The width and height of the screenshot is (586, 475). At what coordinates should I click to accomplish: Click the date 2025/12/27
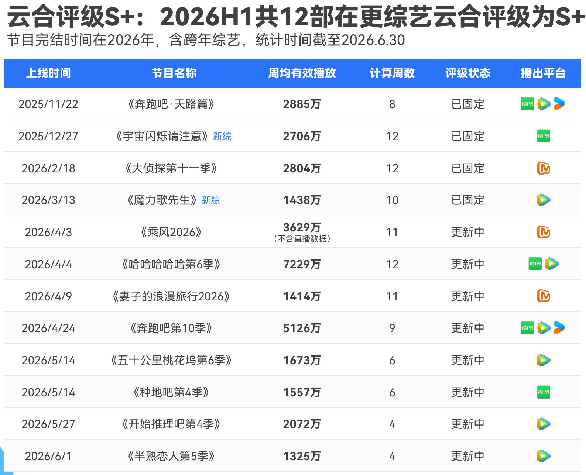click(48, 136)
